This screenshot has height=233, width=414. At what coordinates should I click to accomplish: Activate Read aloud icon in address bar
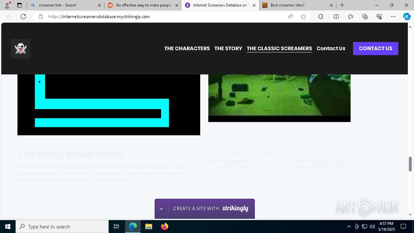point(290,17)
